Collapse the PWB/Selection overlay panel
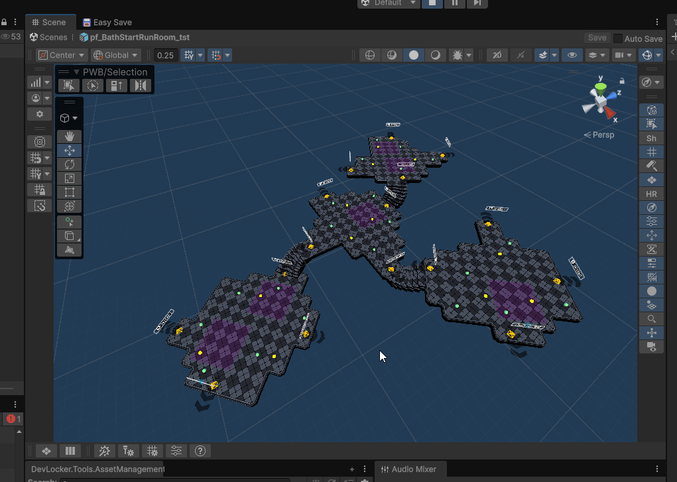Image resolution: width=677 pixels, height=482 pixels. 76,72
